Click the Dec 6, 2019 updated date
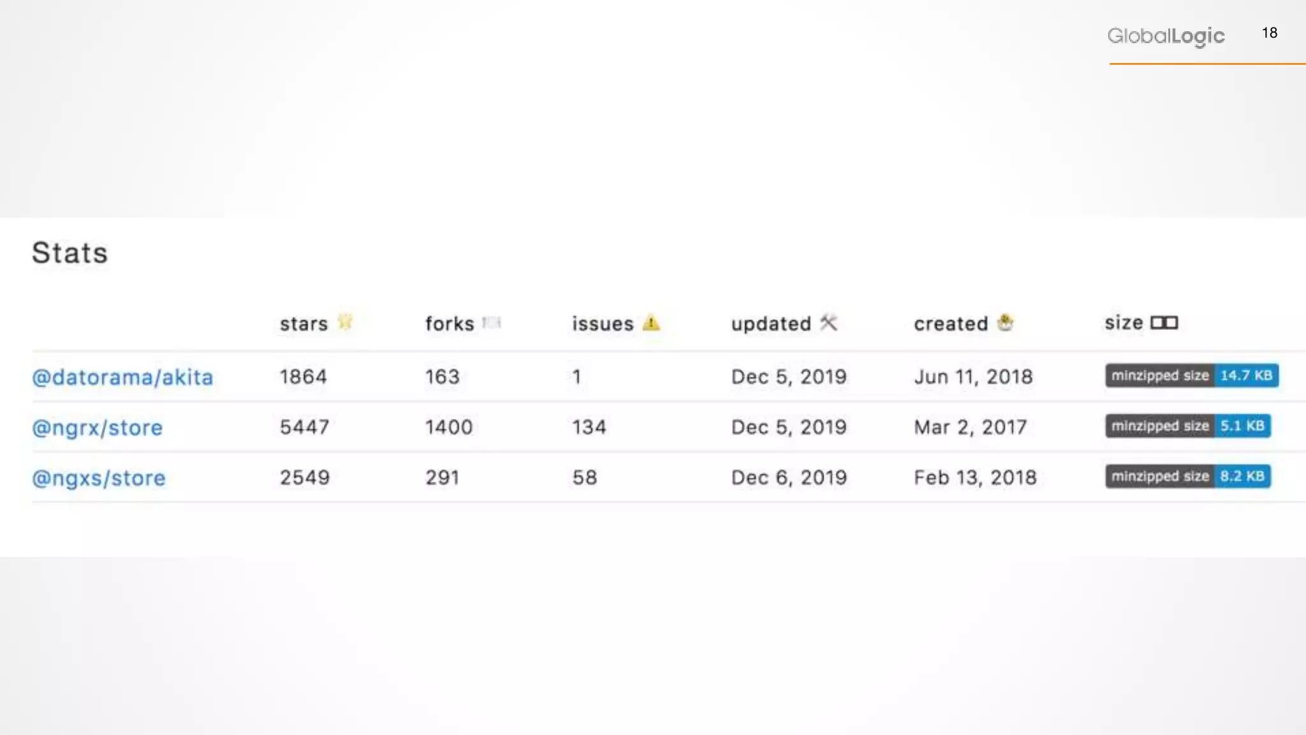 coord(789,477)
